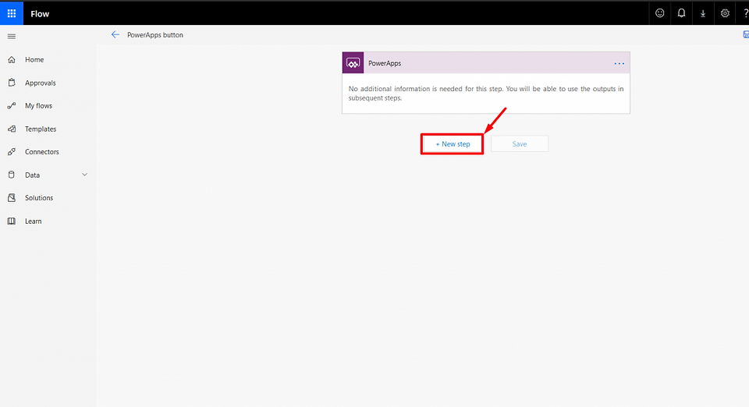Screen dimensions: 749x407
Task: Open the notifications bell
Action: [681, 13]
